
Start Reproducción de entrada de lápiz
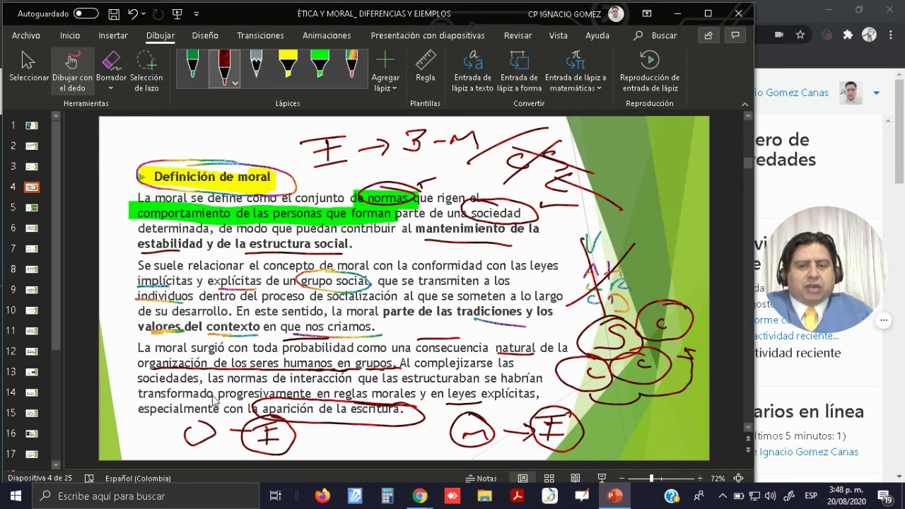(649, 71)
